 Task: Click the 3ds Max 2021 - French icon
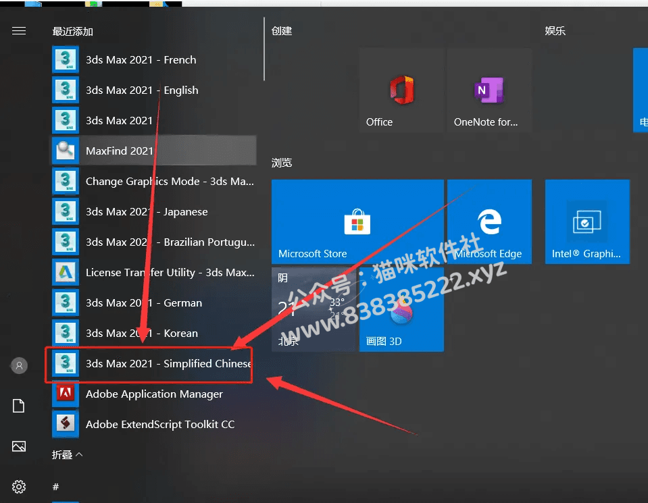(x=66, y=59)
